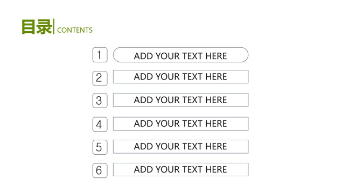Select the green CONTENTS subtitle text
This screenshot has height=194, width=342.
[75, 30]
